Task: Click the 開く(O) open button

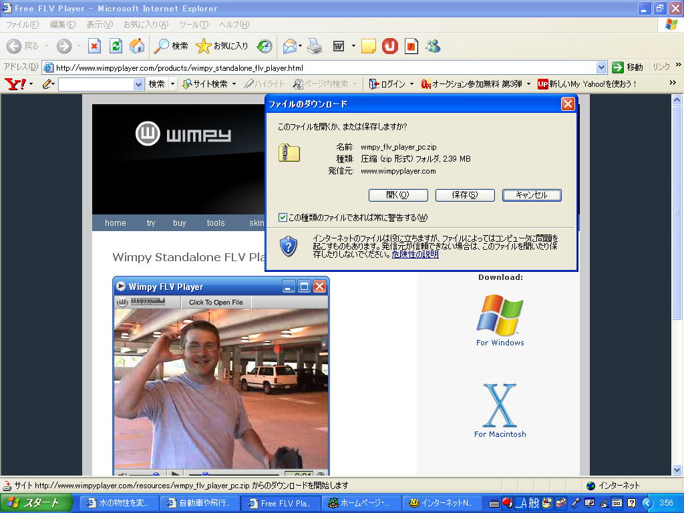Action: pos(398,195)
